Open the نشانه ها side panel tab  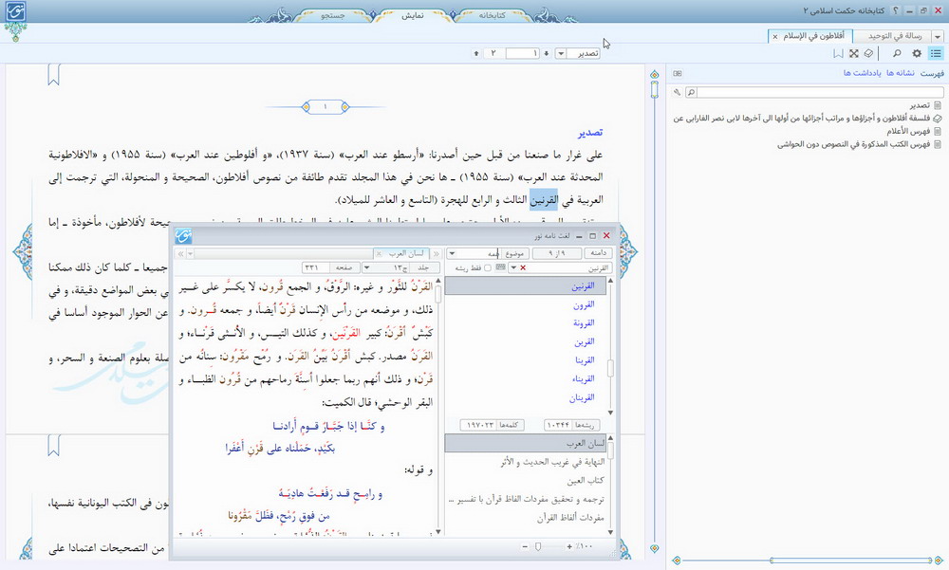click(901, 73)
